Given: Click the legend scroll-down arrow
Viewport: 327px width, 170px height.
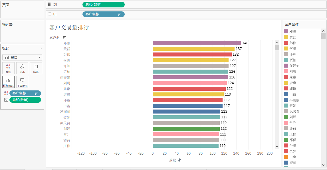Looking at the screenshot, I should tap(323, 165).
